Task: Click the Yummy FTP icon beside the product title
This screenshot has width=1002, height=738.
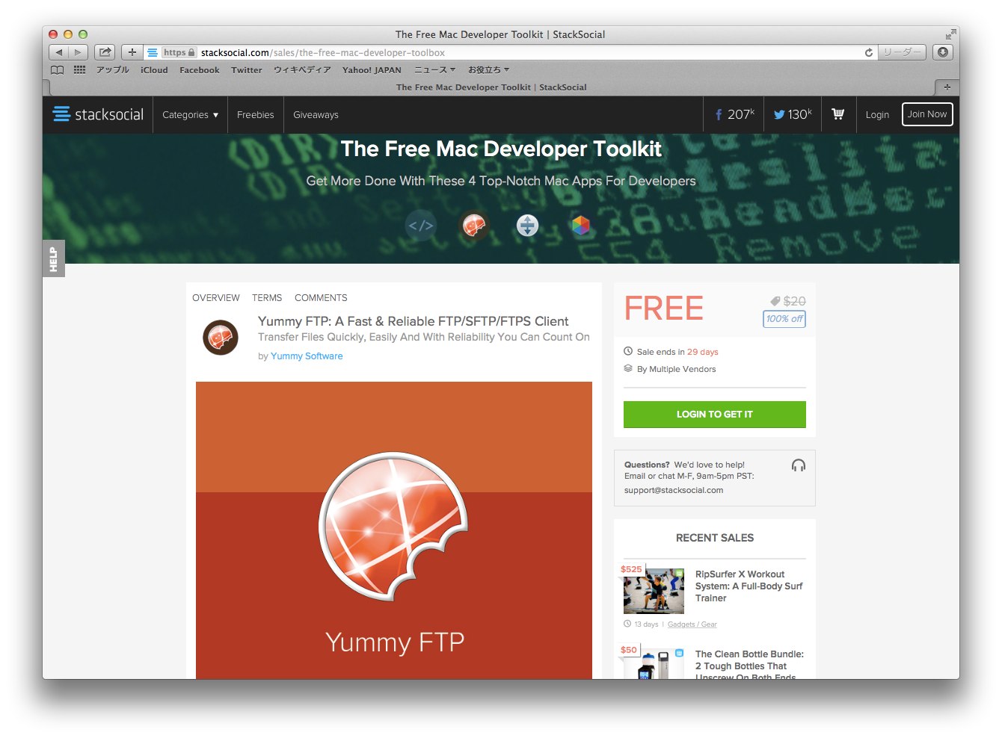Action: (221, 338)
